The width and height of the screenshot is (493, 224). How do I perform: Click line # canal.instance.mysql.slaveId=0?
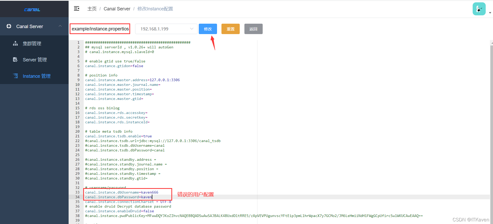(x=119, y=52)
